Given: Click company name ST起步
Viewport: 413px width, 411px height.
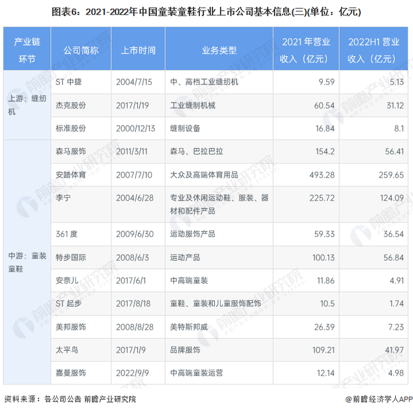Looking at the screenshot, I should (68, 303).
